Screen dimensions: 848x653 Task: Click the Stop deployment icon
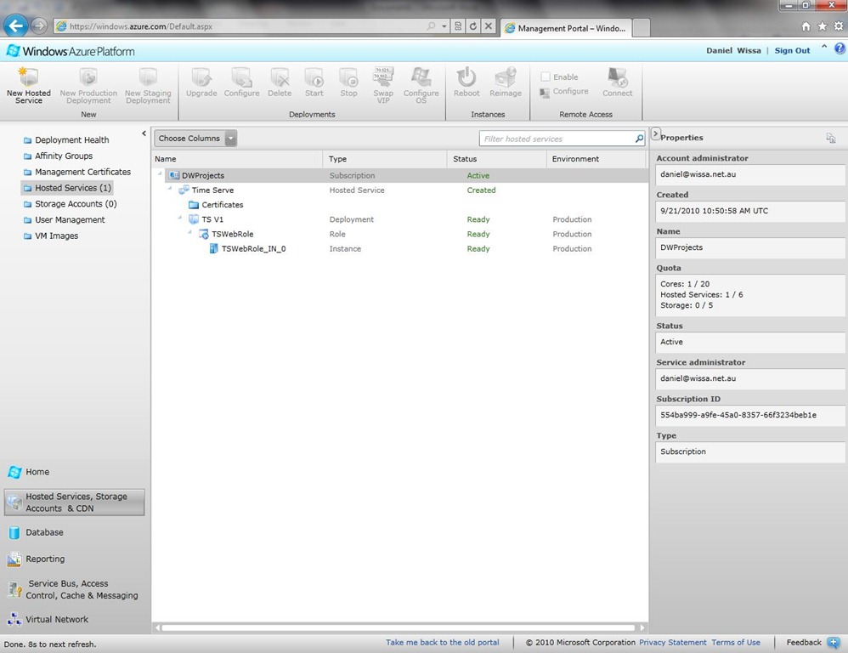(348, 78)
